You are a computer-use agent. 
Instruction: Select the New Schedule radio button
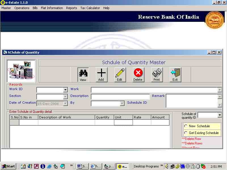[x=186, y=126]
